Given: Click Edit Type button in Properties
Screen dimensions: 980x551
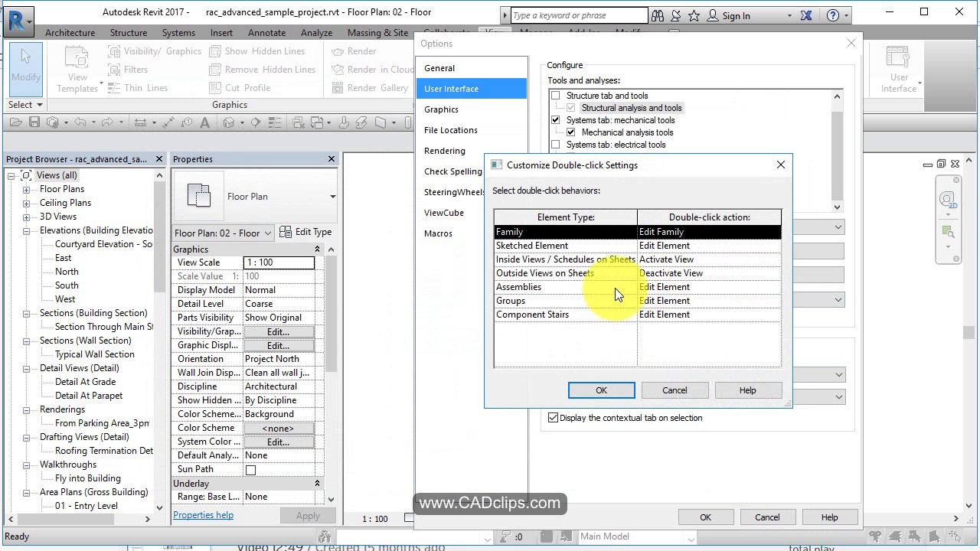Looking at the screenshot, I should [x=305, y=232].
